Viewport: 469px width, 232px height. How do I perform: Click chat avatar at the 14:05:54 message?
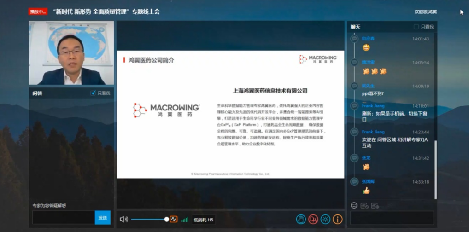pyautogui.click(x=355, y=62)
